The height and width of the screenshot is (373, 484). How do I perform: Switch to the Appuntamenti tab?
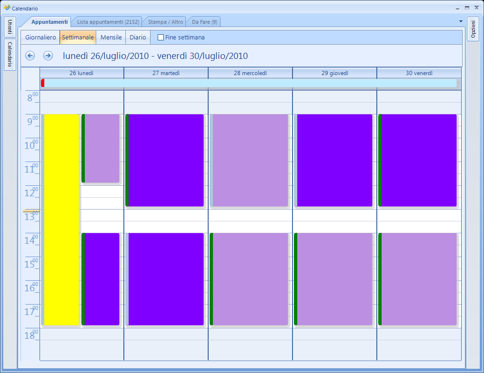(x=50, y=22)
